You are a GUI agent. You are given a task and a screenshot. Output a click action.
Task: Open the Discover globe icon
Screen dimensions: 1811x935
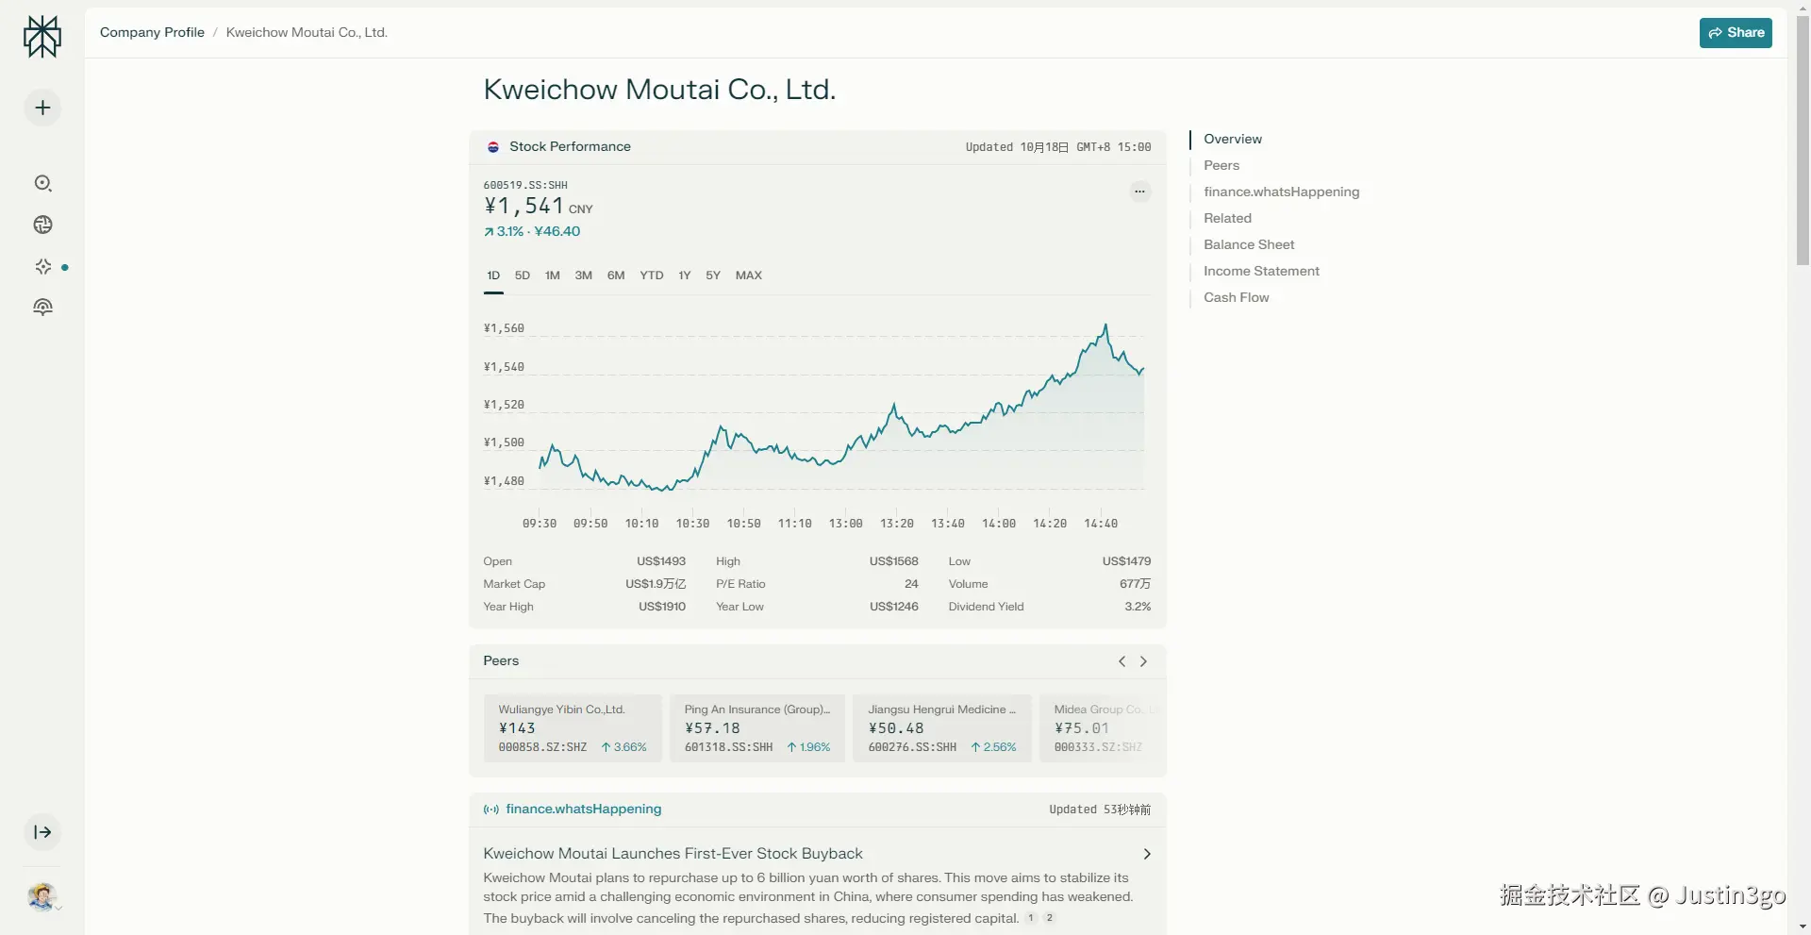pos(42,225)
